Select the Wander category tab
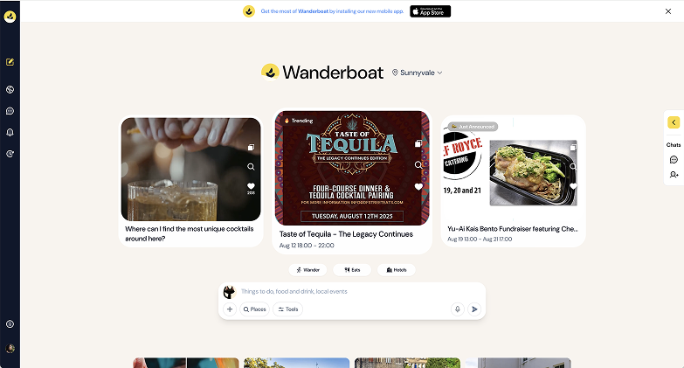The height and width of the screenshot is (368, 684). (308, 270)
